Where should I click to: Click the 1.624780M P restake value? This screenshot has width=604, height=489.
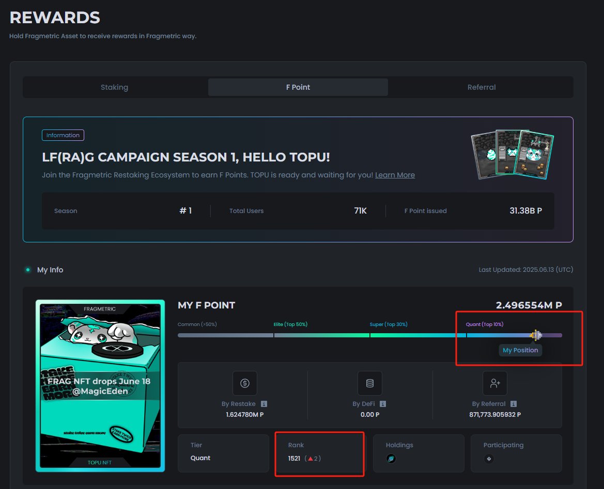point(244,414)
